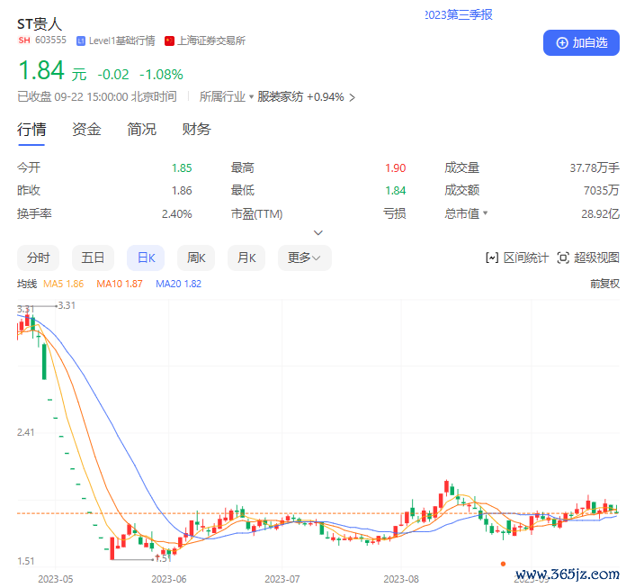Viewport: 626px width, 588px height.
Task: Click the 2023-05 date axis label
Action: coord(56,579)
